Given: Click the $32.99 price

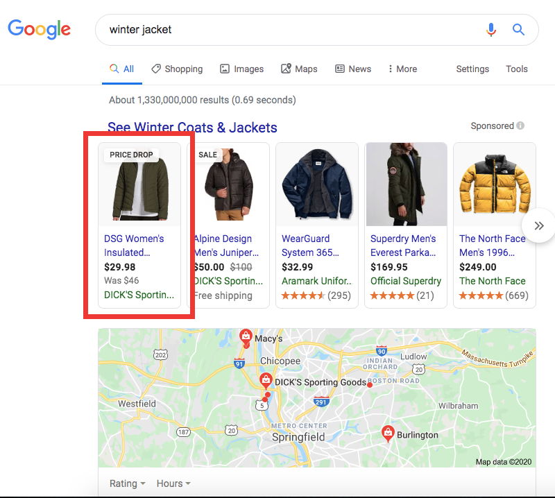Looking at the screenshot, I should click(x=298, y=267).
